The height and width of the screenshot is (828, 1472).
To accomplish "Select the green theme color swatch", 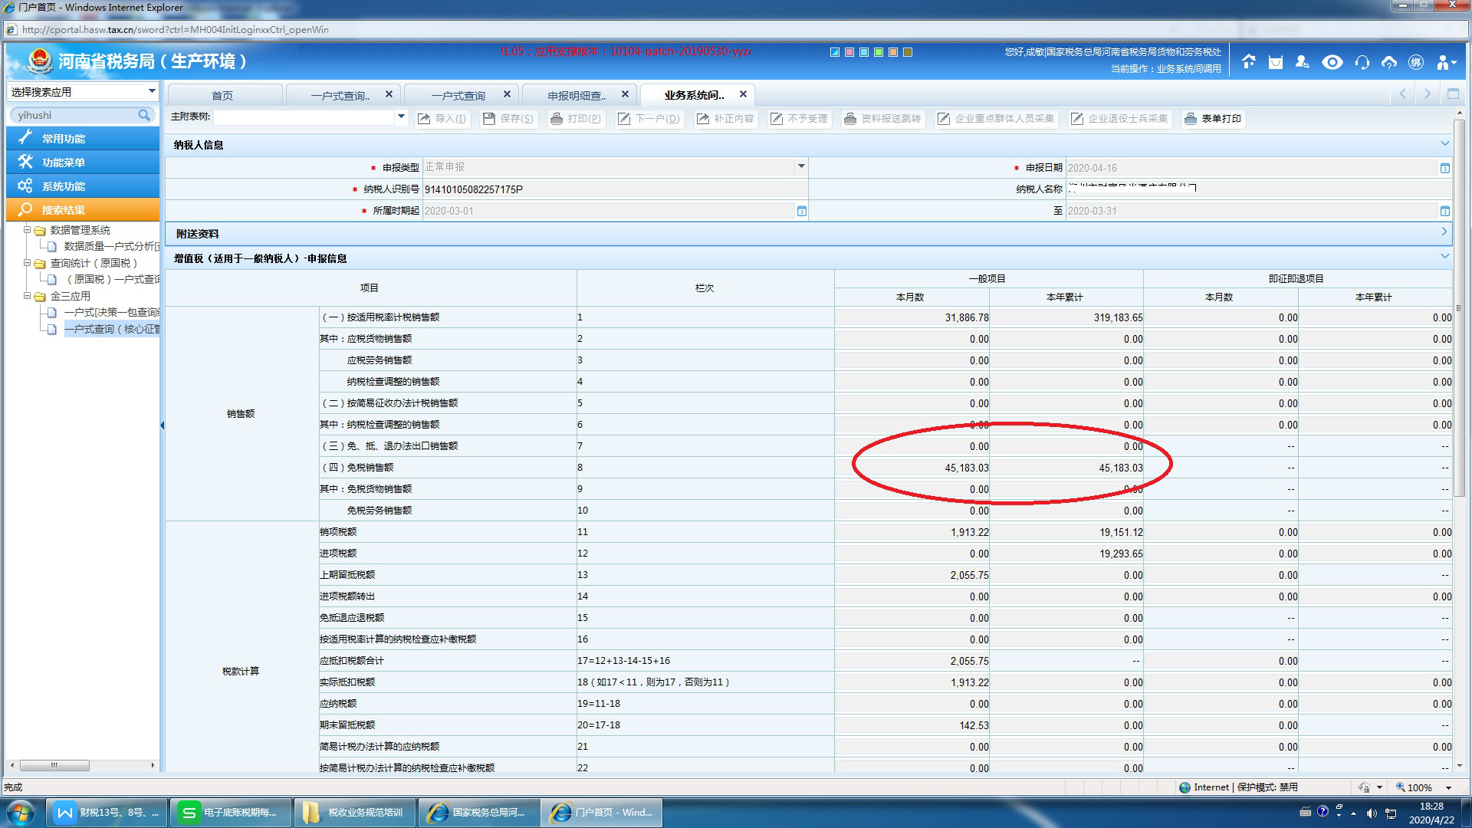I will [x=879, y=52].
